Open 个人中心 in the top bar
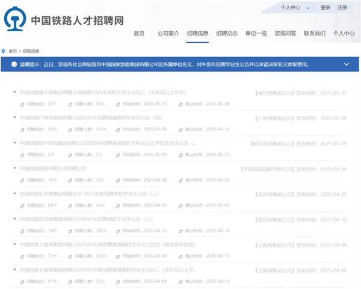This screenshot has width=361, height=289. coord(291,8)
